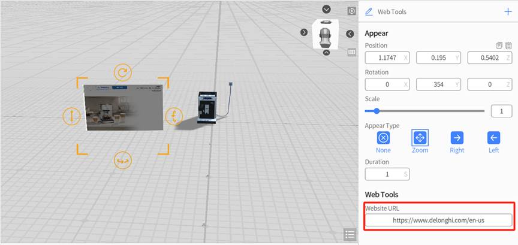Select the Right appear type
Viewport: 518px width, 245px height.
pyautogui.click(x=457, y=138)
